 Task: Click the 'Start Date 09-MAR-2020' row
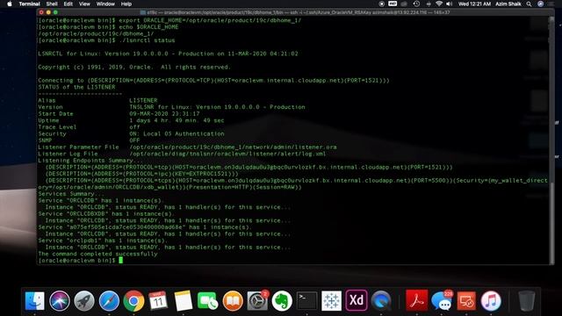[119, 113]
